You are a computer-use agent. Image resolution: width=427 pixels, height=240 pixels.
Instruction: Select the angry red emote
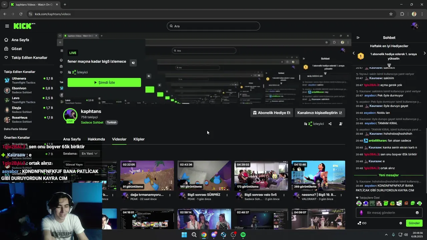coord(406,203)
